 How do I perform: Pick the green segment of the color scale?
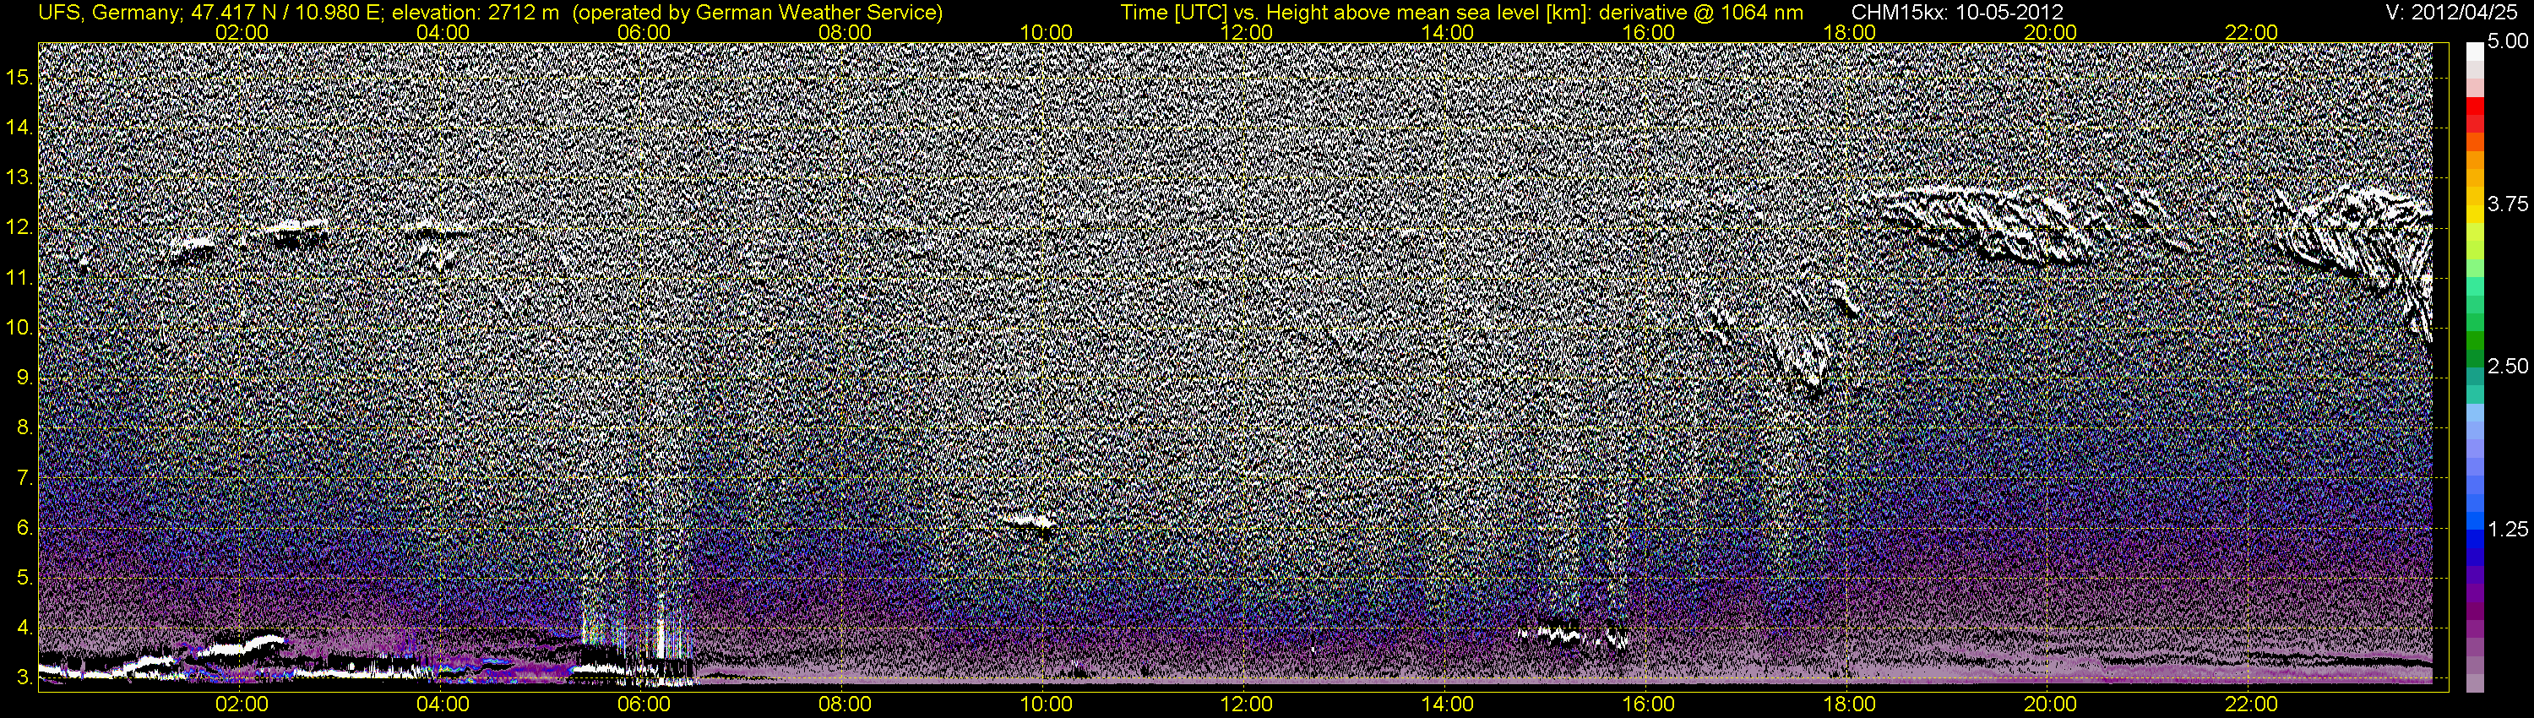(2475, 340)
